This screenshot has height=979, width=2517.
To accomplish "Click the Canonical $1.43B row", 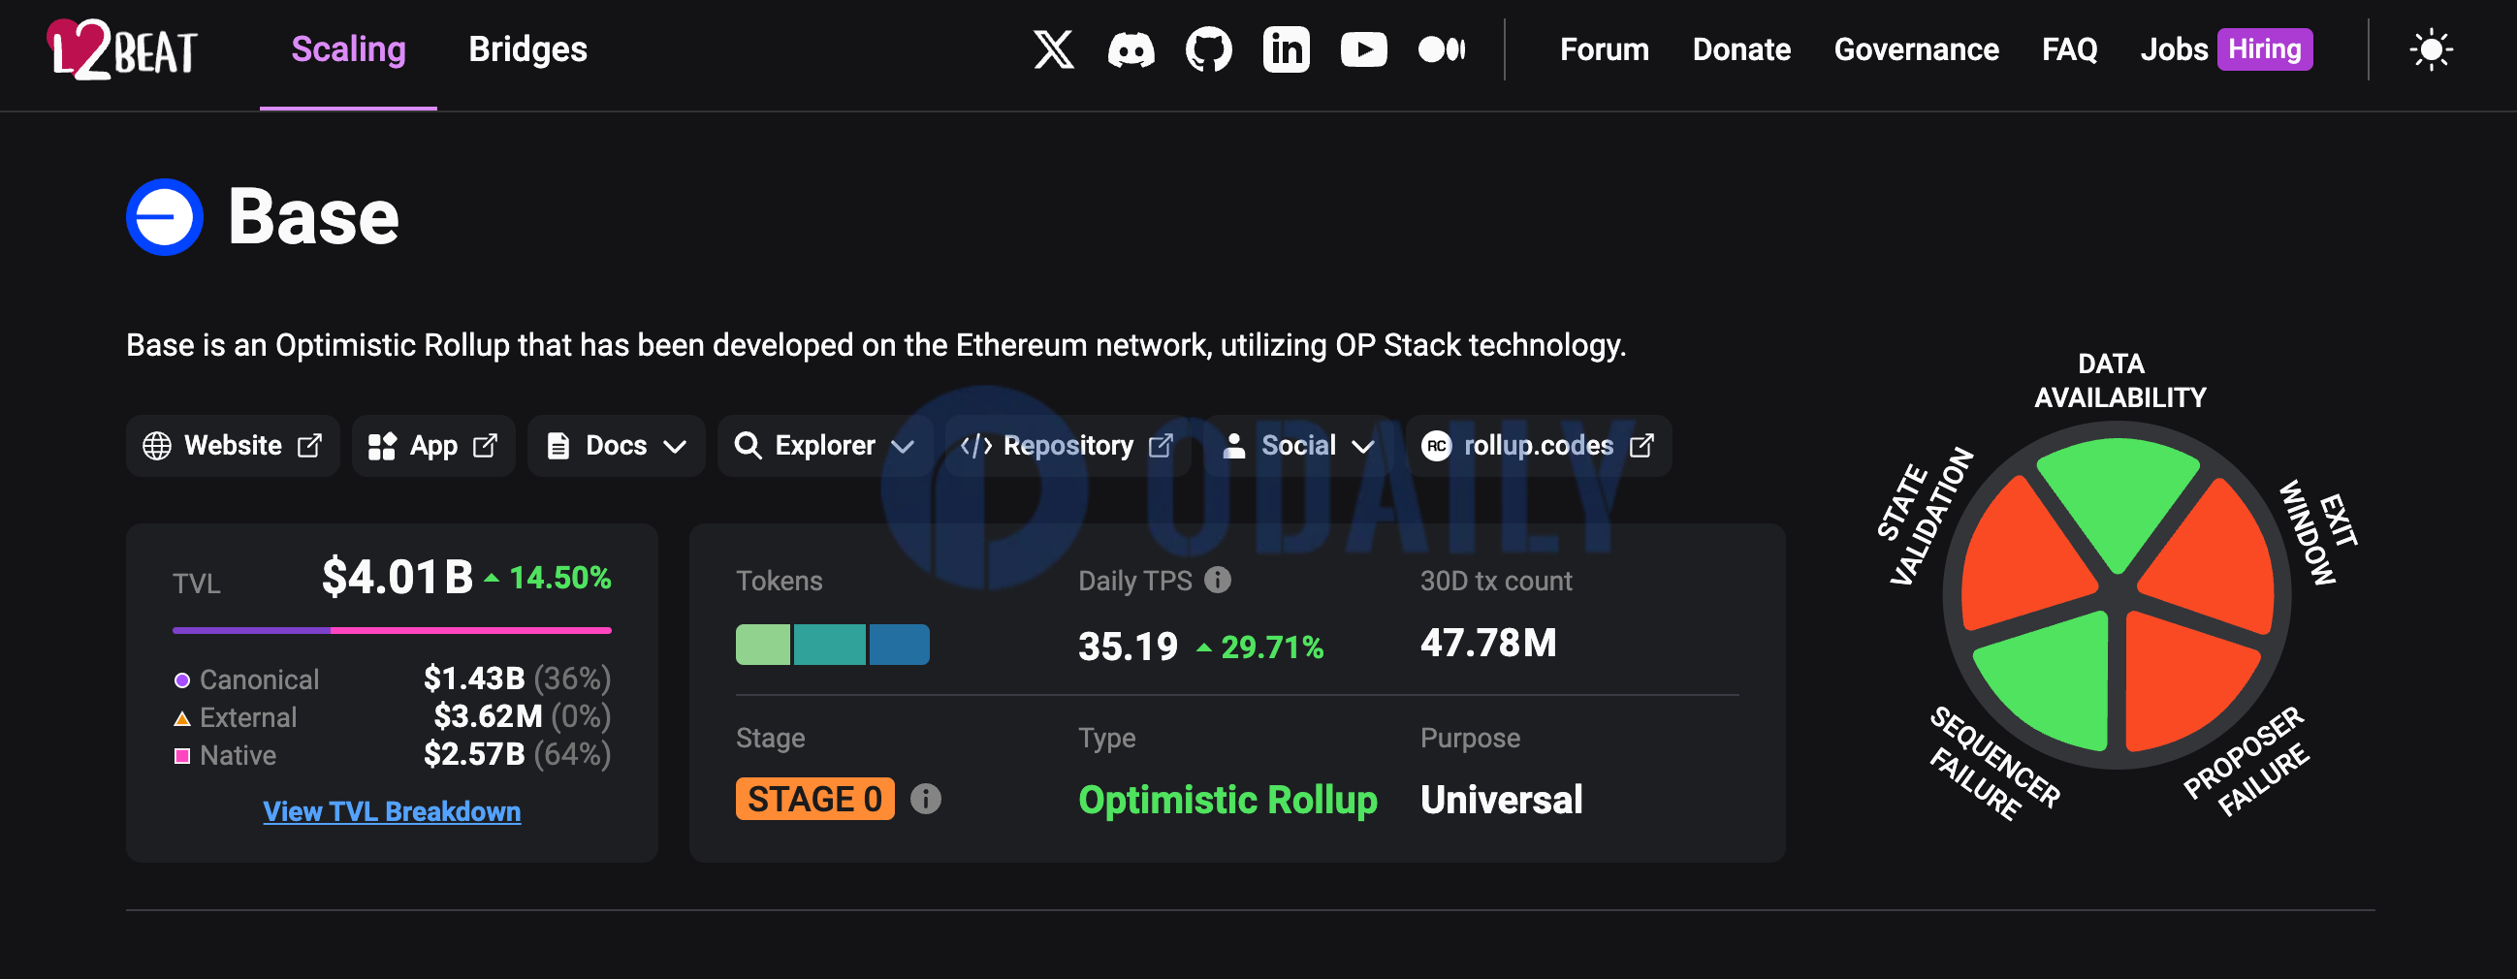I will point(392,679).
